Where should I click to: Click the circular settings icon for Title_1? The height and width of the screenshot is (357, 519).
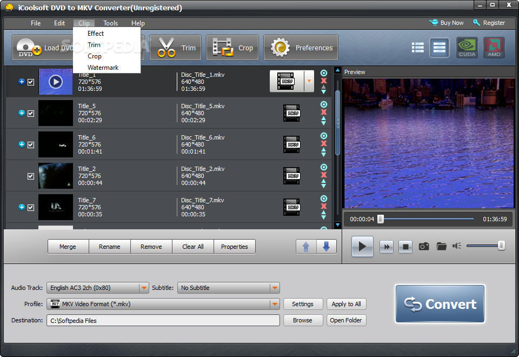pos(324,73)
